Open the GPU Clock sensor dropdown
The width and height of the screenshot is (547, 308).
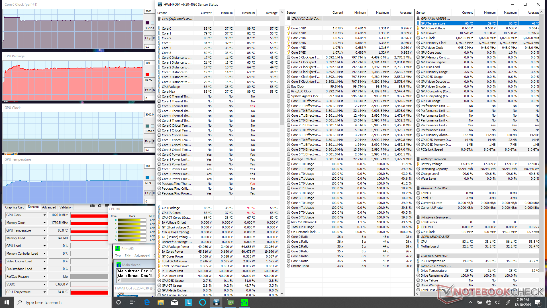click(x=44, y=215)
